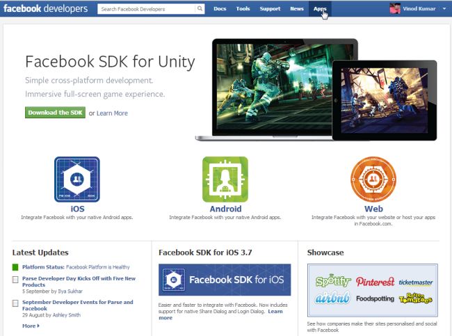Viewport: 452px width, 336px height.
Task: Click 'Simple cross-platform development.' text
Action: click(89, 81)
